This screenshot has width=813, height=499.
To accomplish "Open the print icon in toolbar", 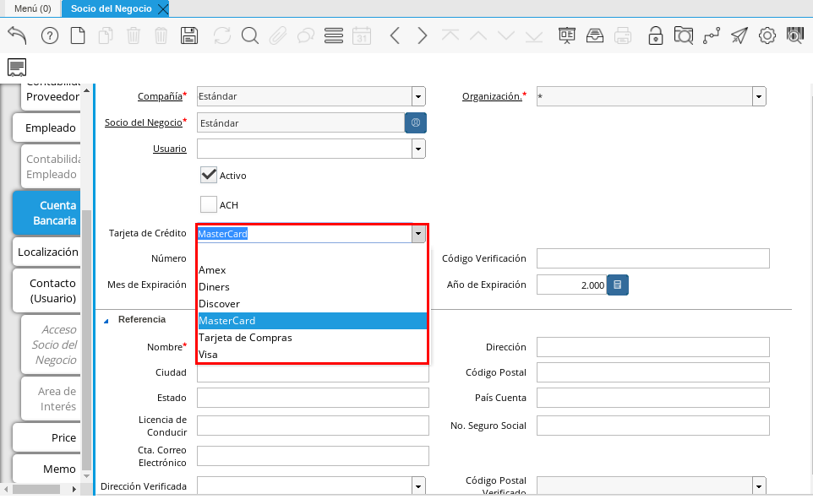I will (623, 35).
